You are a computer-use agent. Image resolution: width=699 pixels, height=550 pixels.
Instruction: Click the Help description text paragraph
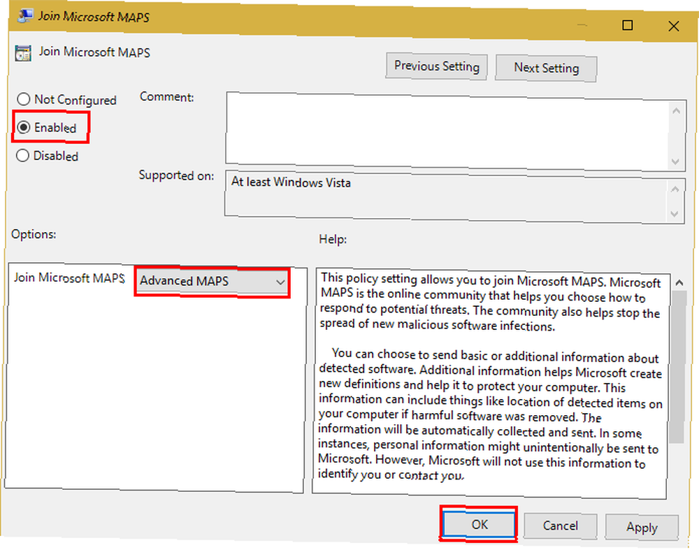click(x=489, y=379)
